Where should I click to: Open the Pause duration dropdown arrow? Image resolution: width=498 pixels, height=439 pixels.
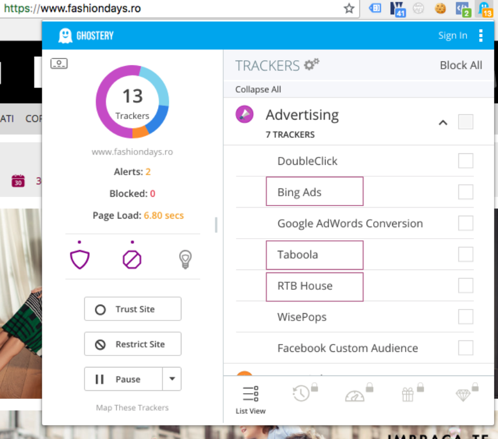(172, 379)
